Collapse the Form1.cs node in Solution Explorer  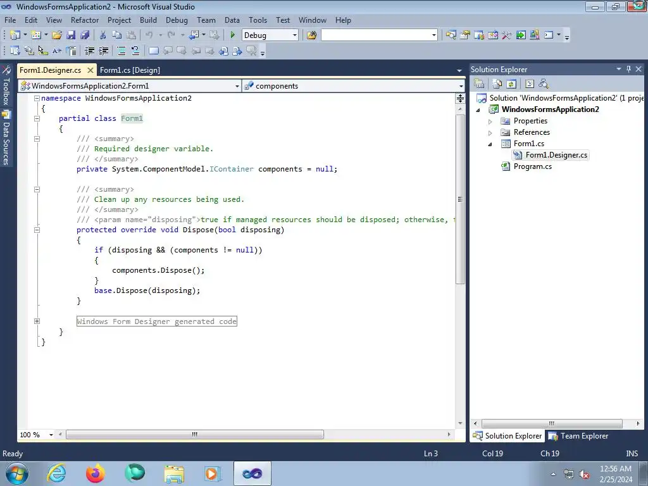click(490, 144)
